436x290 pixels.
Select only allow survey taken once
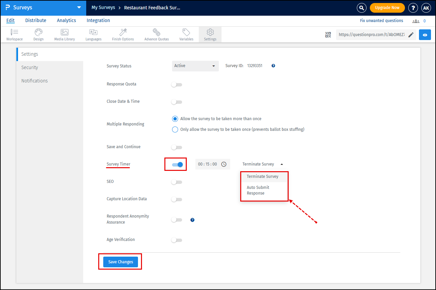175,129
